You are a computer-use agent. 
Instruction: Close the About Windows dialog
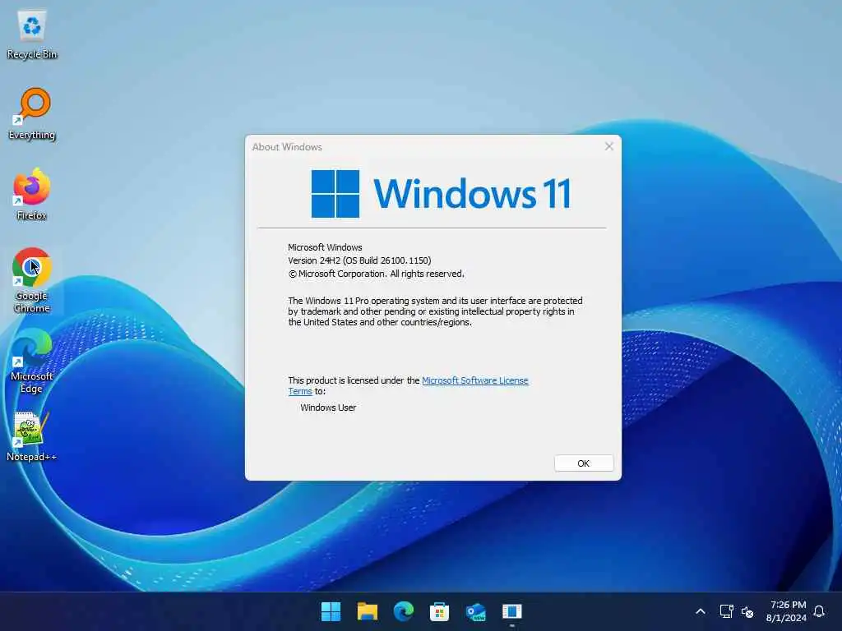[x=609, y=146]
